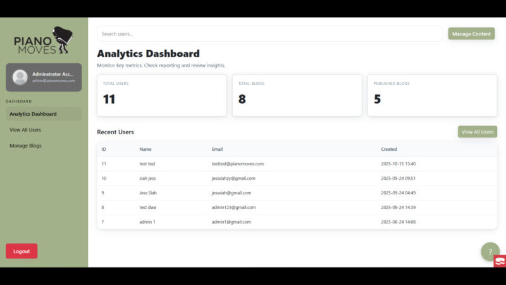The width and height of the screenshot is (506, 285).
Task: Open Analytics Dashboard in sidebar
Action: 44,114
